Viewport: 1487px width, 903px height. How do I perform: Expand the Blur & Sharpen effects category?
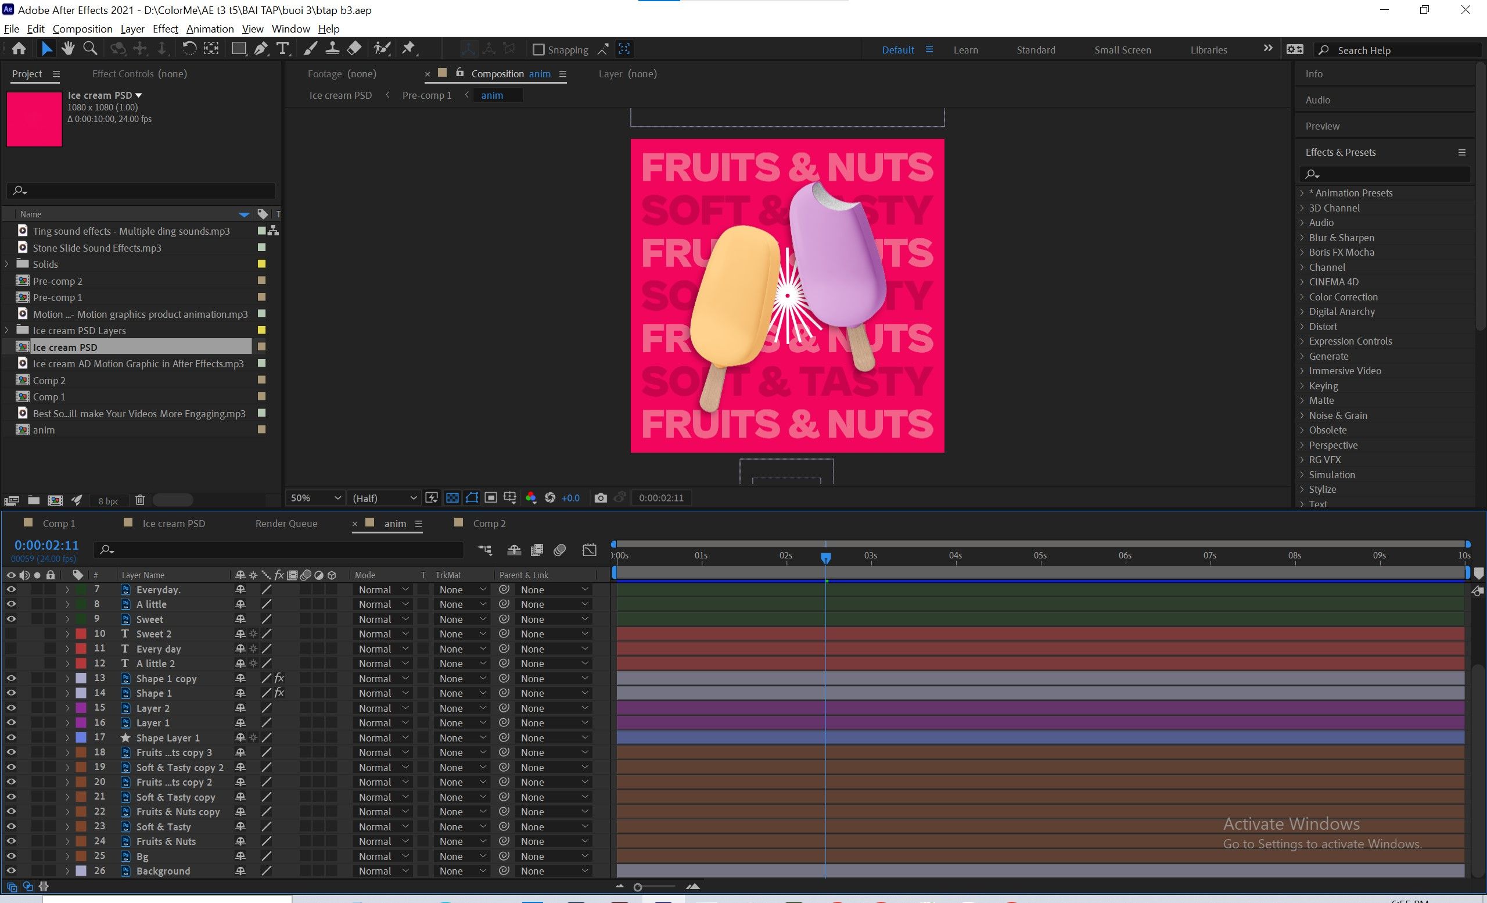click(1302, 238)
